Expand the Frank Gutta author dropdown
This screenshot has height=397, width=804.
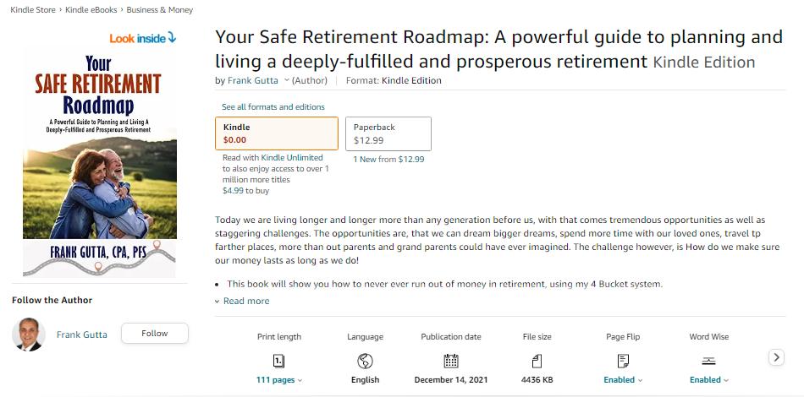287,80
